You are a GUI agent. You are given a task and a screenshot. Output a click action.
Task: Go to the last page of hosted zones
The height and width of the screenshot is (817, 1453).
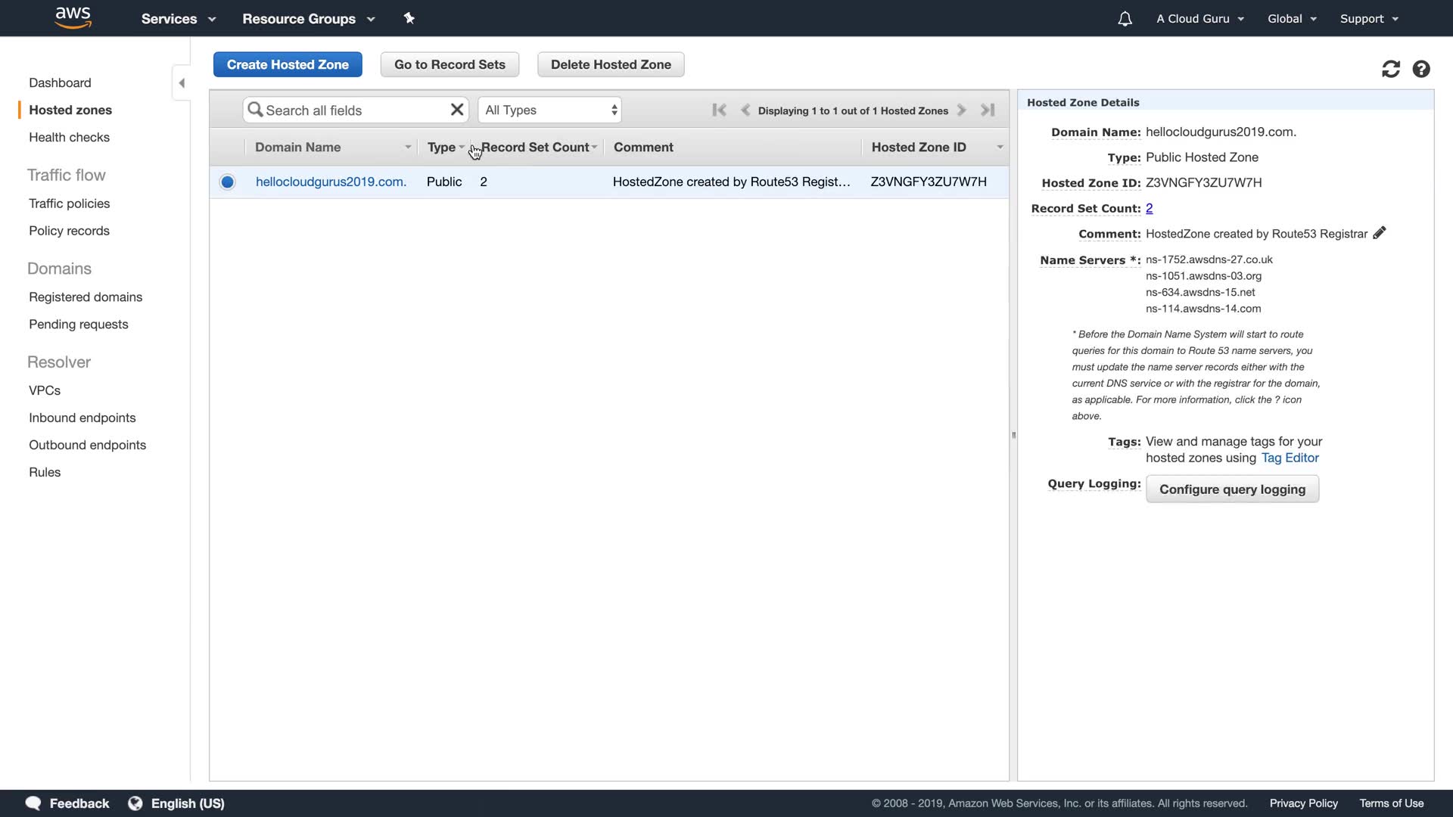pos(988,110)
